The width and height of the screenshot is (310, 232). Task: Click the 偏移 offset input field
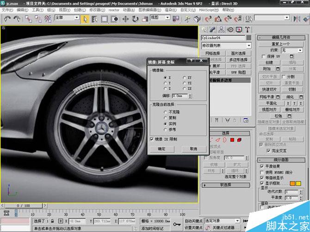[x=180, y=95]
